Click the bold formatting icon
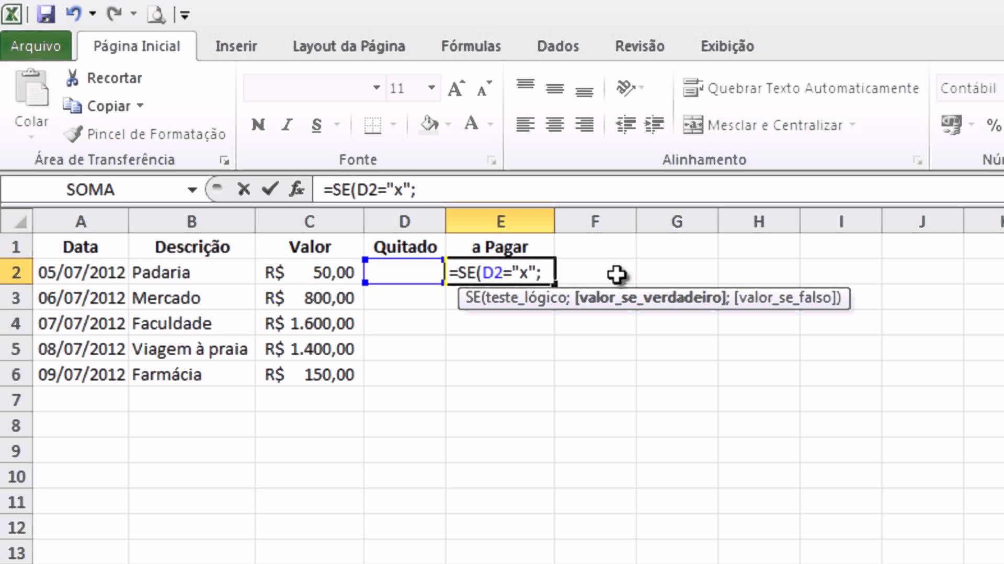 pyautogui.click(x=257, y=125)
